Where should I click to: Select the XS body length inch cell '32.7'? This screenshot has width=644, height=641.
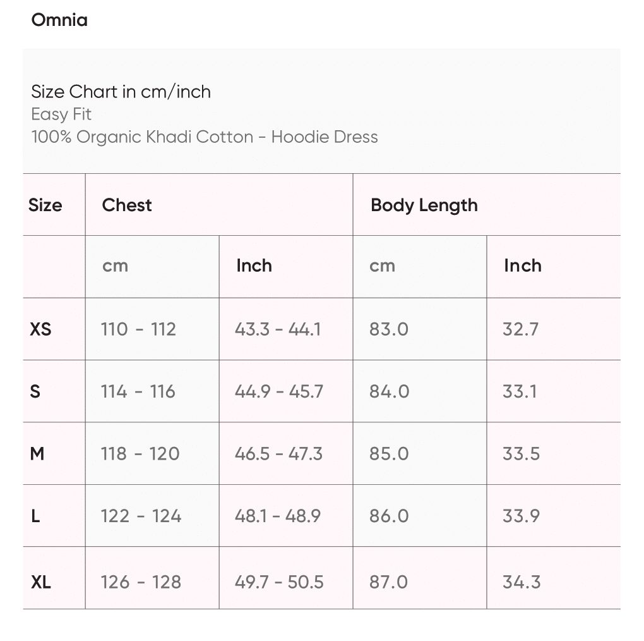pyautogui.click(x=520, y=329)
